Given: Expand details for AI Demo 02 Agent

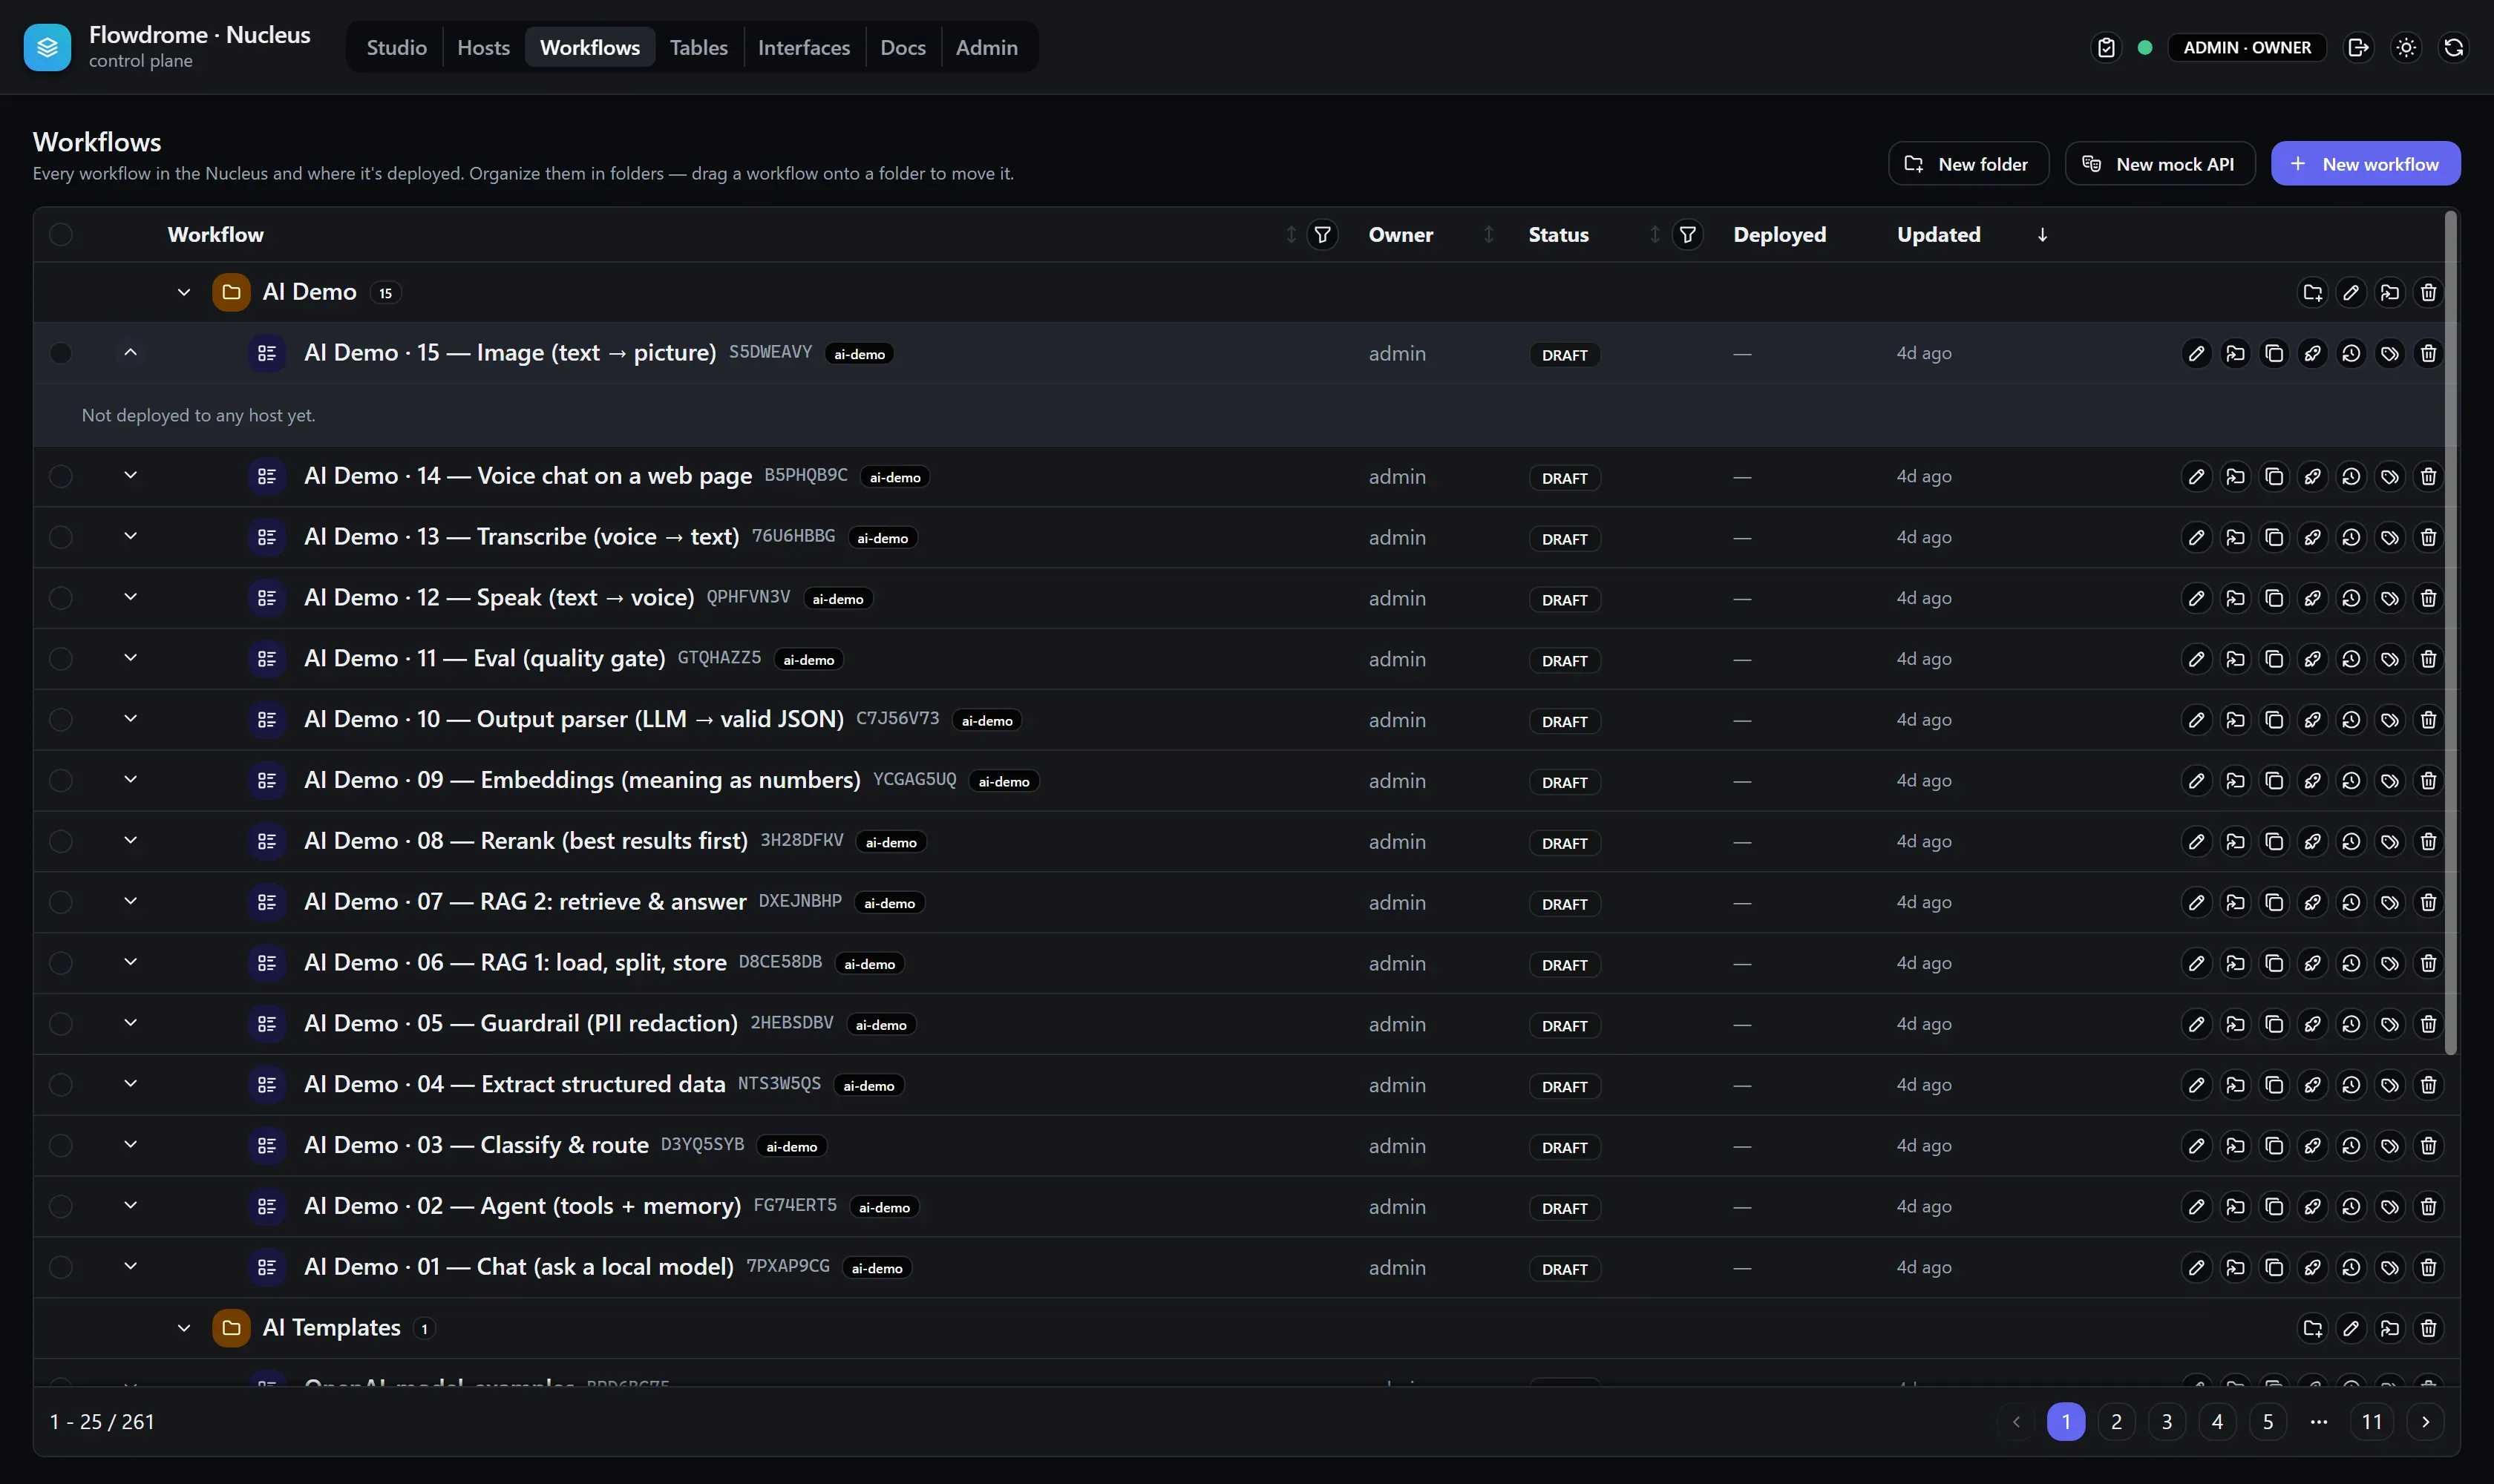Looking at the screenshot, I should (x=130, y=1206).
